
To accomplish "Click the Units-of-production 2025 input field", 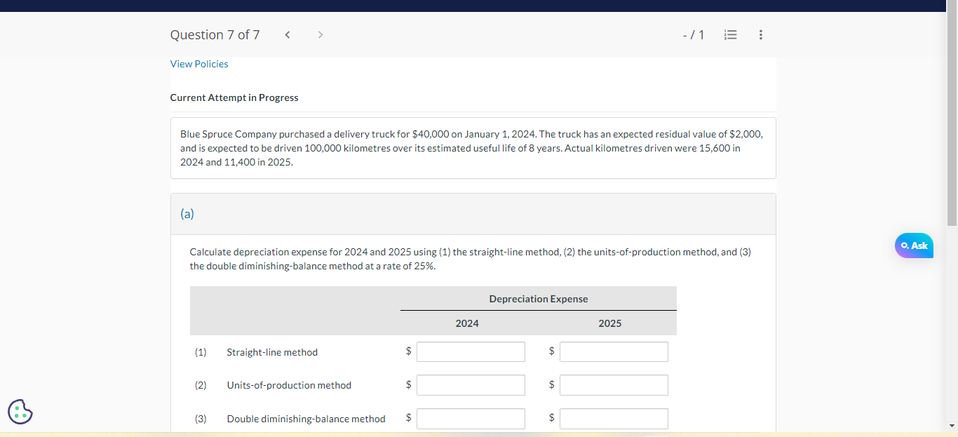I will (614, 385).
